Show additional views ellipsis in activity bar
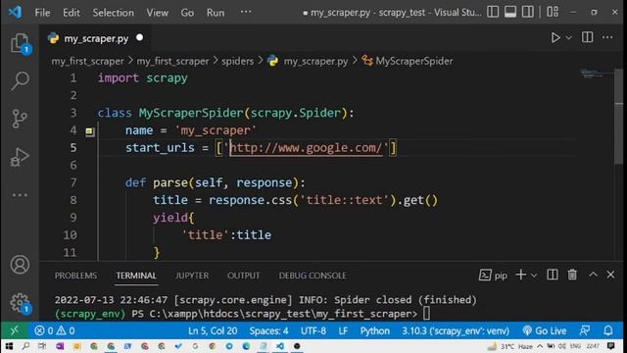627x353 pixels. tap(20, 195)
